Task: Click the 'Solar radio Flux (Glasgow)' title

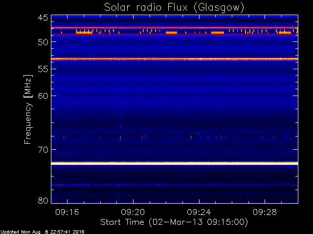Action: pos(174,8)
